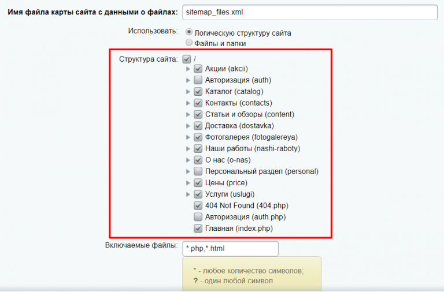
Task: Uncheck the Доставка (dostavka) checkbox
Action: [198, 126]
